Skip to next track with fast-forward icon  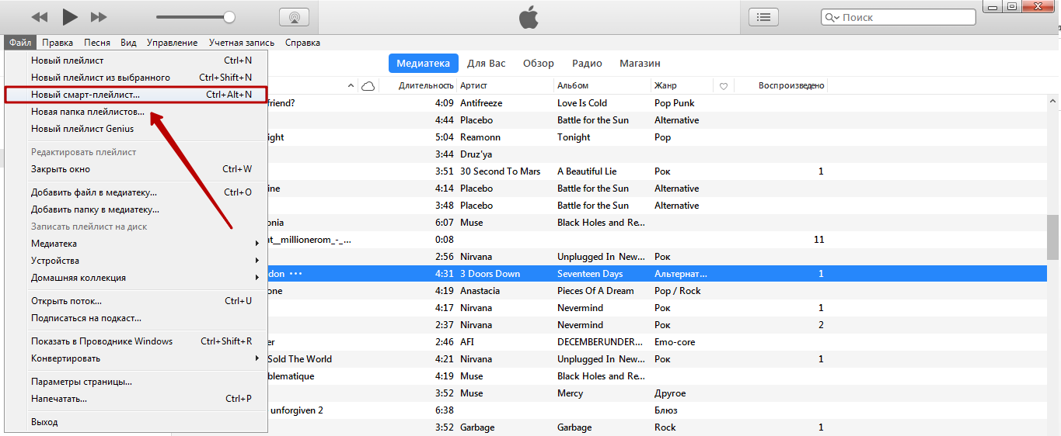(99, 17)
